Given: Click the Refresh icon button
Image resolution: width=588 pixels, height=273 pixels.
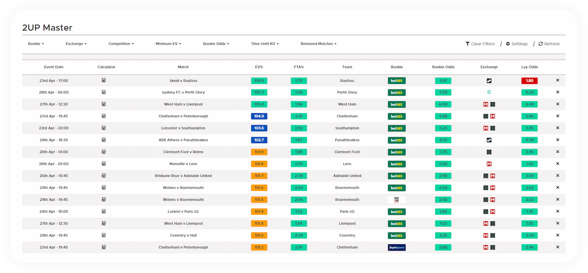Looking at the screenshot, I should pos(540,44).
